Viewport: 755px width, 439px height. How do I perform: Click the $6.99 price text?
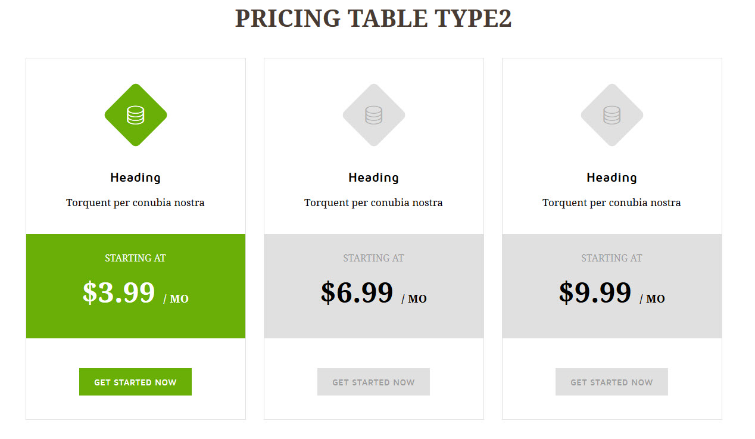pos(357,292)
